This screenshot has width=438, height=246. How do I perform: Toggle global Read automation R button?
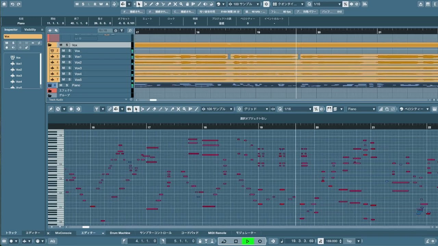[95, 4]
